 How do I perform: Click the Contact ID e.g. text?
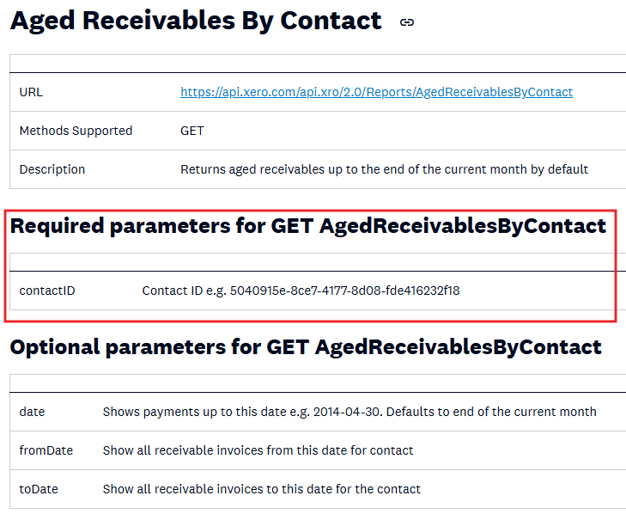pos(184,291)
